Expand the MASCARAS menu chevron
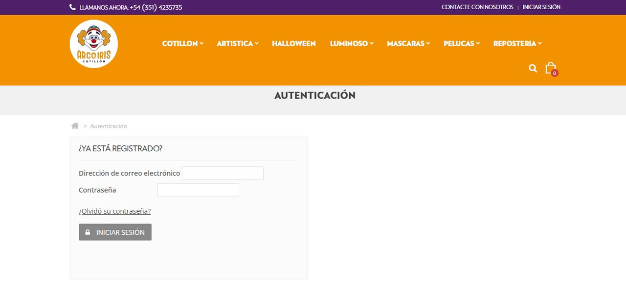 click(428, 43)
